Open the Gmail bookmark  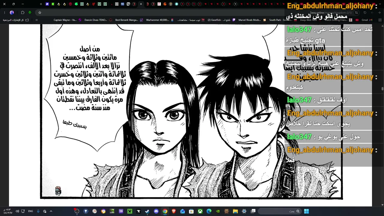click(367, 20)
